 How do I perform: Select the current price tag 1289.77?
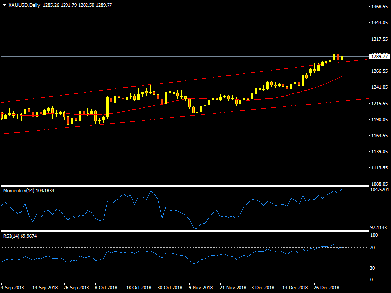click(379, 57)
